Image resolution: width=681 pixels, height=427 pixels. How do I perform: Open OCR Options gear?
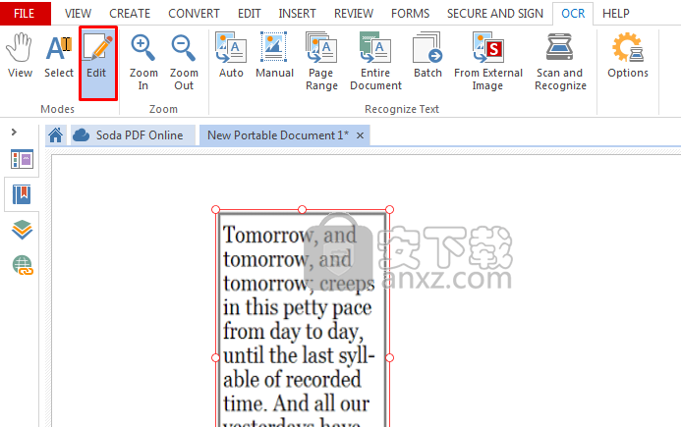click(x=627, y=55)
